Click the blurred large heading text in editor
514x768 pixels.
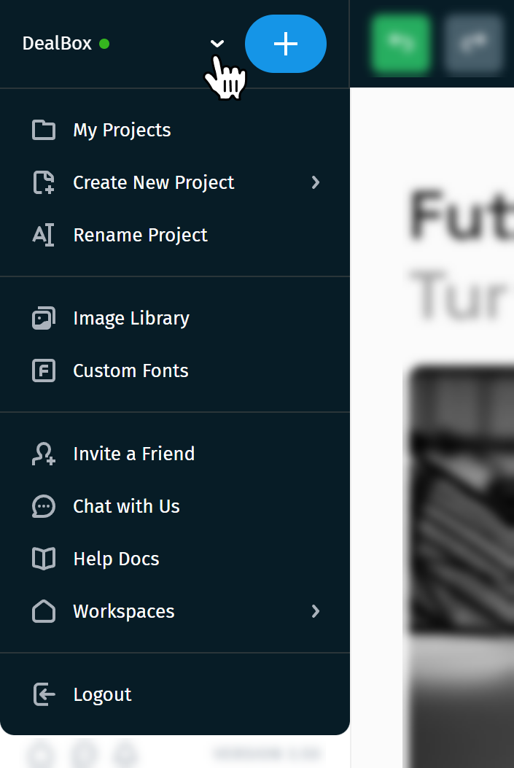click(x=461, y=214)
